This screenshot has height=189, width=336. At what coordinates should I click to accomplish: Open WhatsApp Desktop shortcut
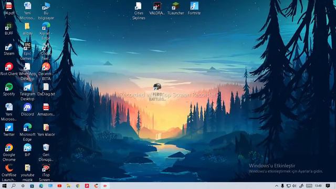(x=27, y=72)
